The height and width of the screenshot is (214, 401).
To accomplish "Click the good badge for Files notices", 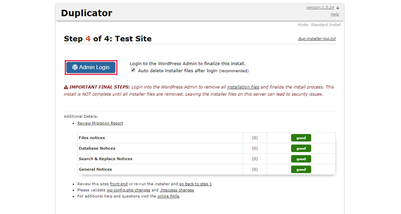I will (301, 138).
